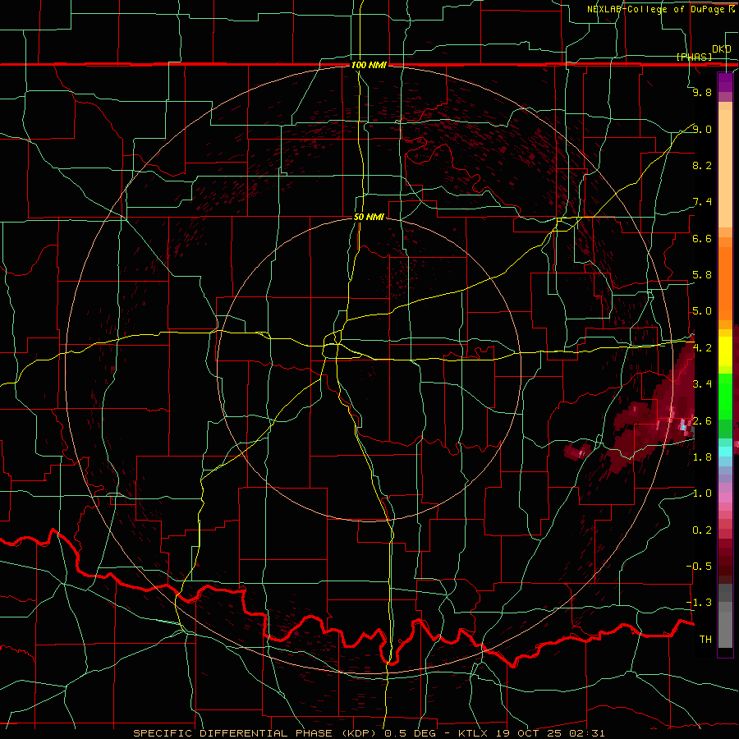The height and width of the screenshot is (739, 739).
Task: Click the bright green segment of the color bar
Action: (x=725, y=398)
